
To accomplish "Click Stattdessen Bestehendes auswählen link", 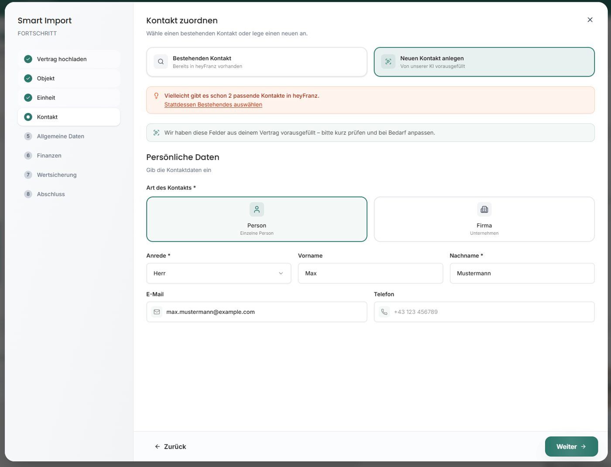I will tap(213, 105).
